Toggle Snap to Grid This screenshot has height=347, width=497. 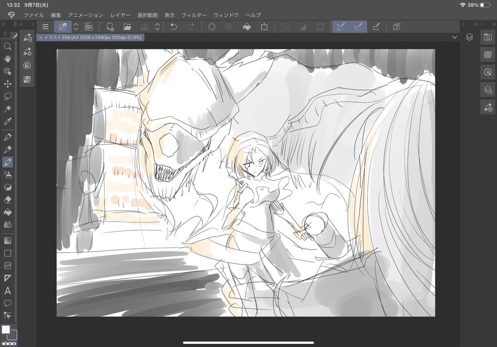pos(376,27)
